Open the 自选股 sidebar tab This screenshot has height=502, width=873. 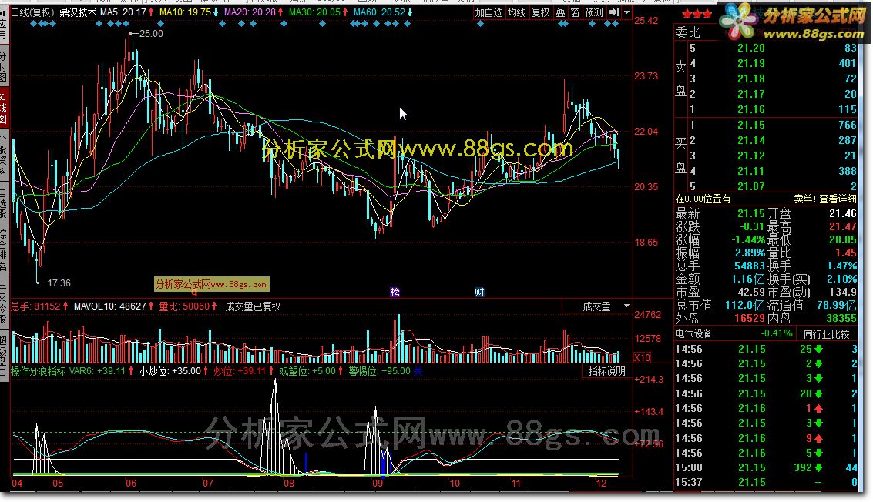[x=3, y=202]
